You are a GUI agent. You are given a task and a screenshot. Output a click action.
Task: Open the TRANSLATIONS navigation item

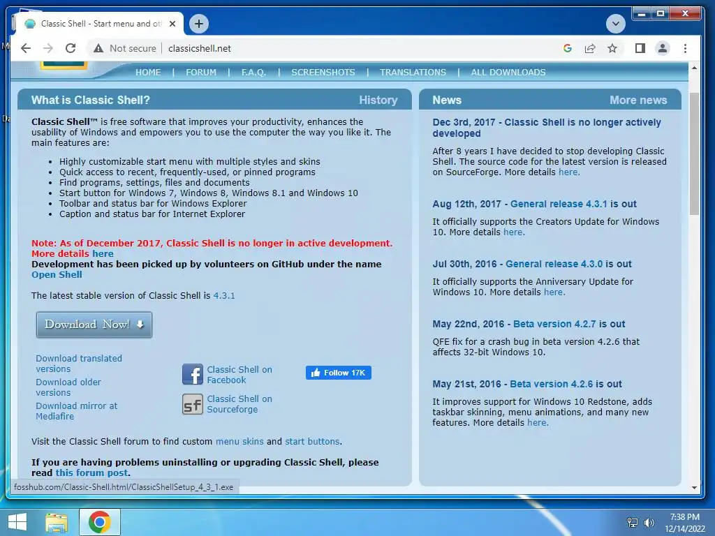pyautogui.click(x=413, y=73)
